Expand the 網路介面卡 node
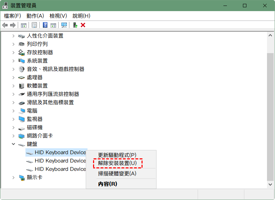The height and width of the screenshot is (200, 275). tap(13, 136)
